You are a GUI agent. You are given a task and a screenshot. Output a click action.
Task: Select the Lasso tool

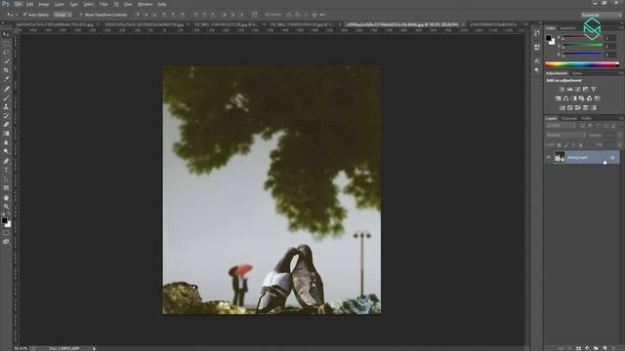(x=6, y=52)
